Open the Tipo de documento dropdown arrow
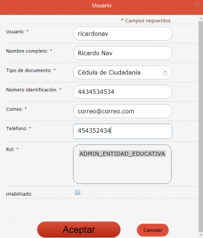203x238 pixels. pyautogui.click(x=165, y=72)
